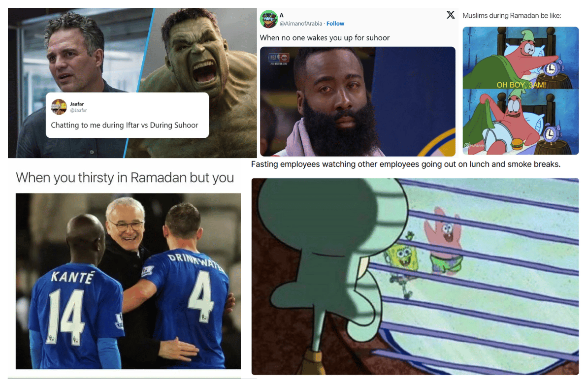Click the Jaafar display name
The image size is (587, 383).
click(x=77, y=104)
